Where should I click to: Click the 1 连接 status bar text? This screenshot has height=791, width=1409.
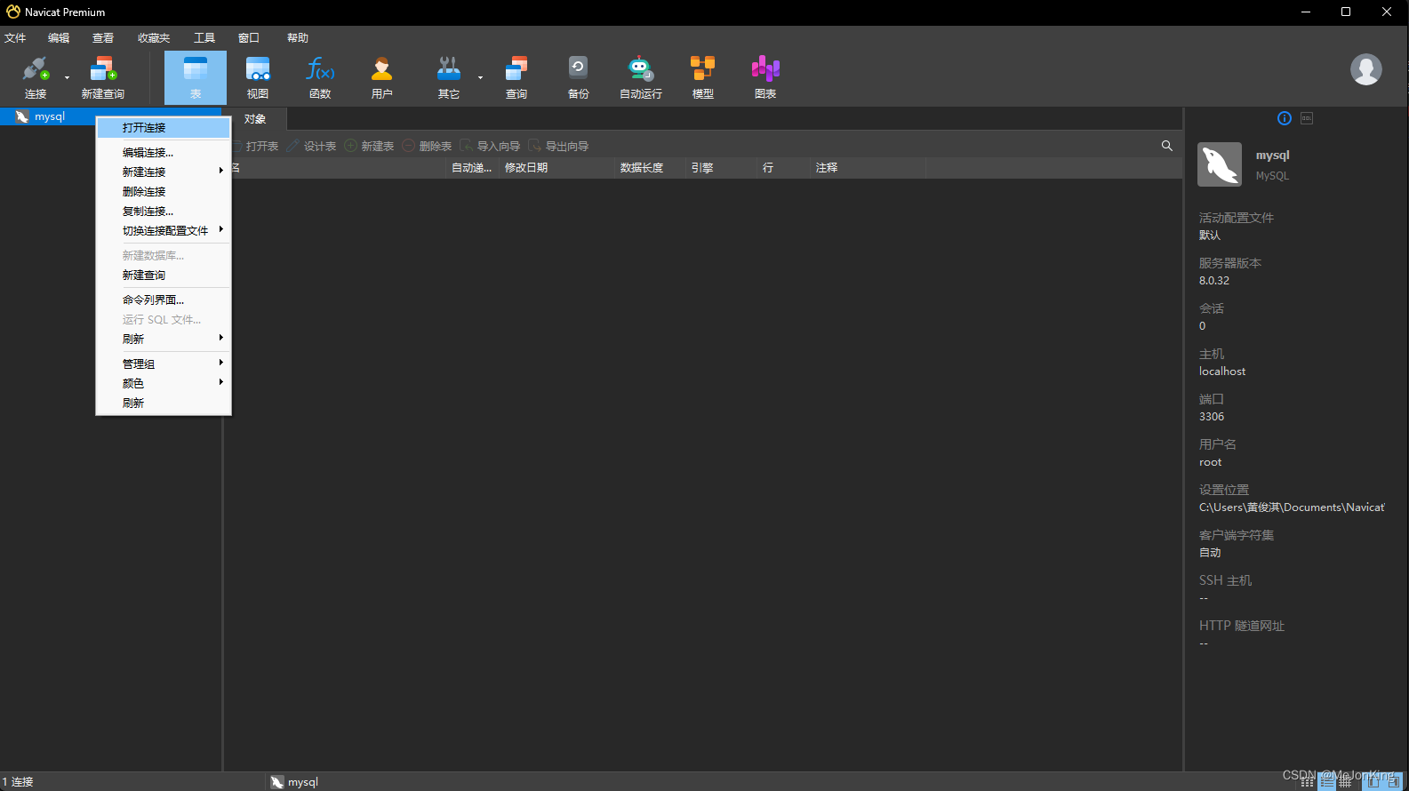18,782
